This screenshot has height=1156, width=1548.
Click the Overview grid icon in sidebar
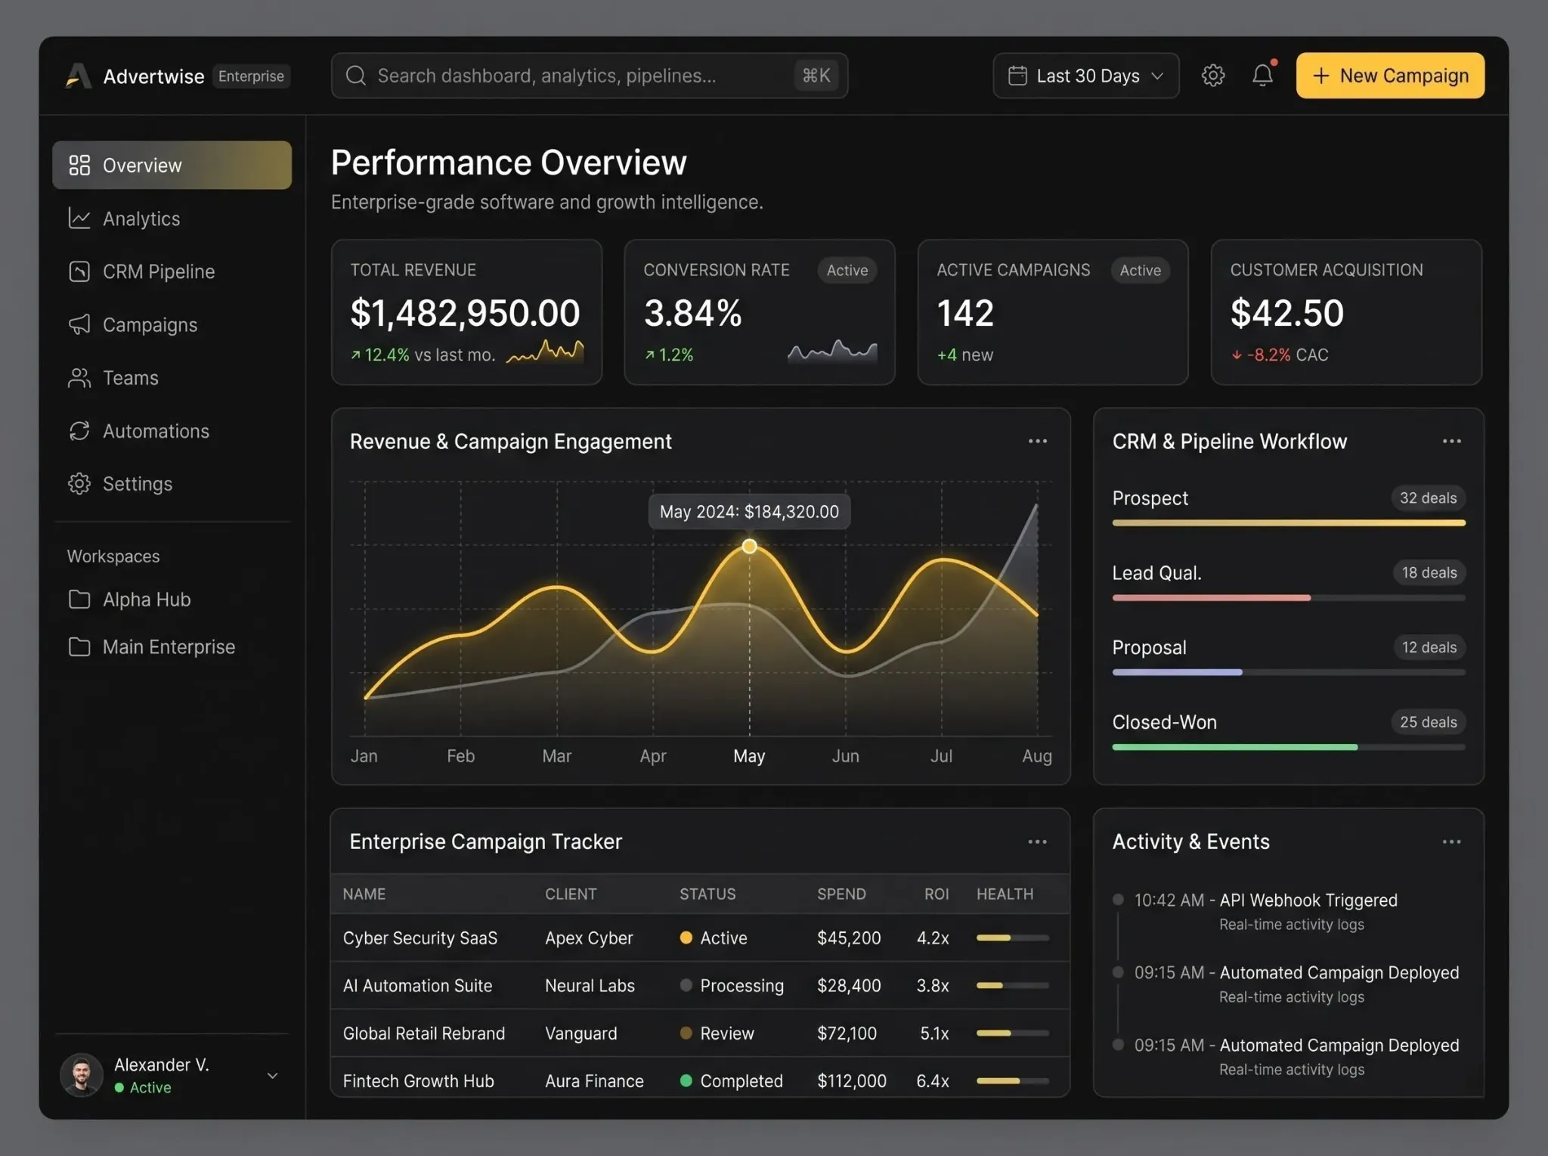point(79,165)
